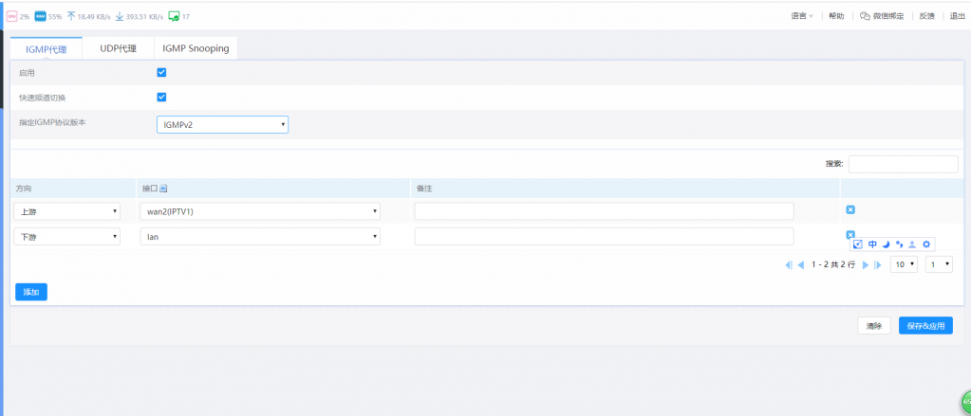The width and height of the screenshot is (971, 416).
Task: Toggle the 快速频道切换 checkbox
Action: click(161, 97)
